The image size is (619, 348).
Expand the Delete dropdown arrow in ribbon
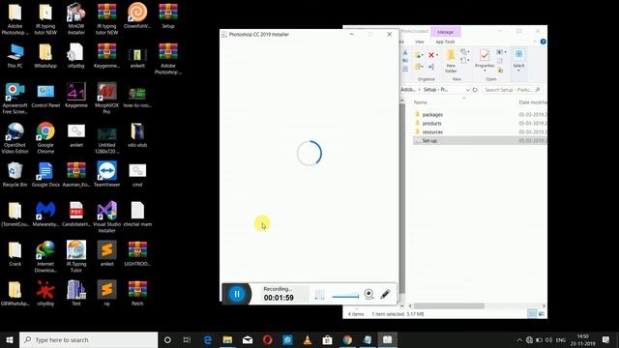(x=437, y=55)
